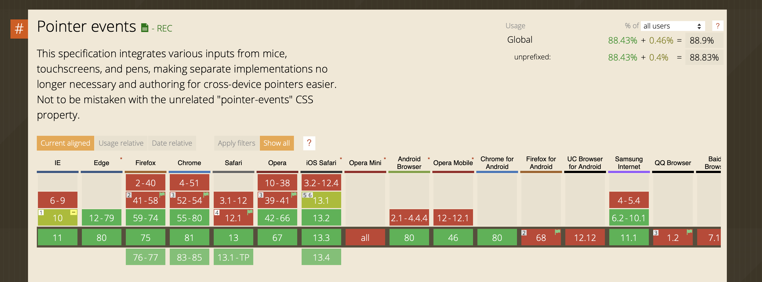This screenshot has width=762, height=282.
Task: Click the Apply filters tab
Action: [236, 143]
